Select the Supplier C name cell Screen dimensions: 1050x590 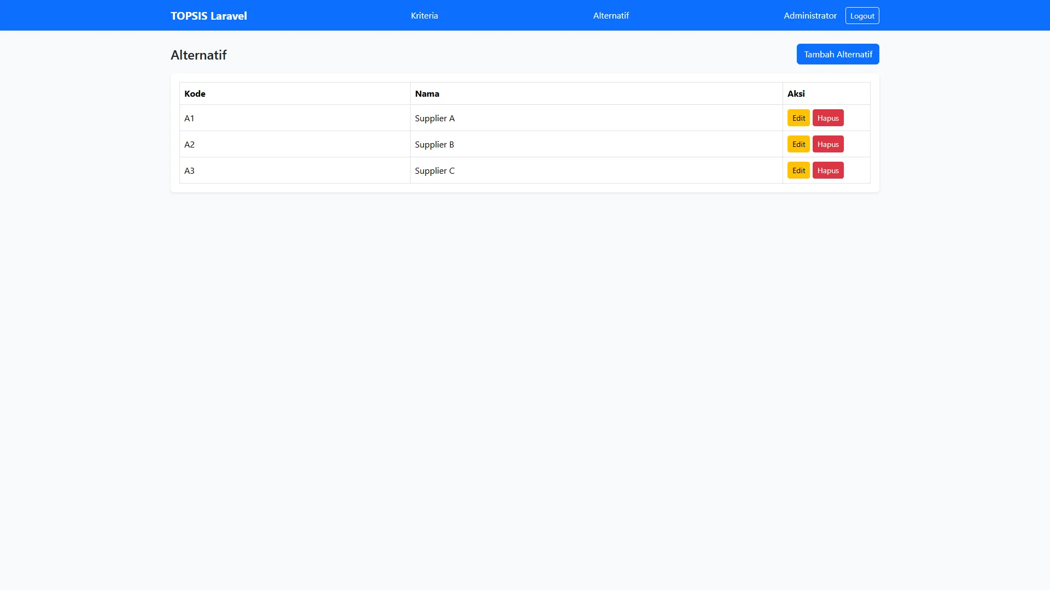pos(596,170)
